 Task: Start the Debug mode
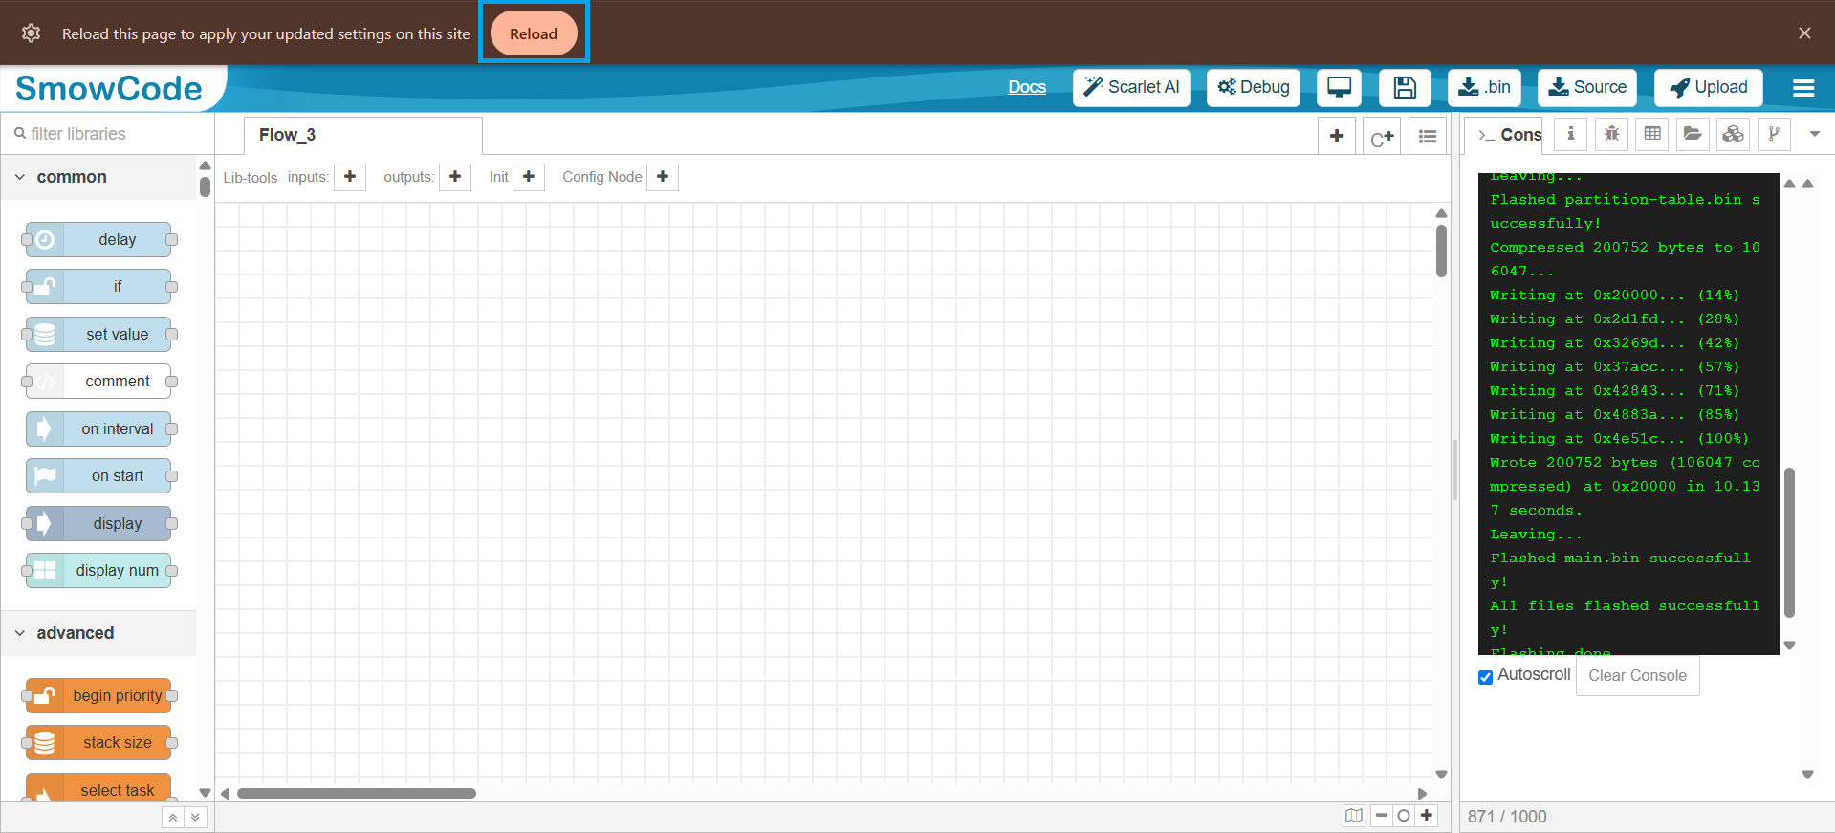1254,87
